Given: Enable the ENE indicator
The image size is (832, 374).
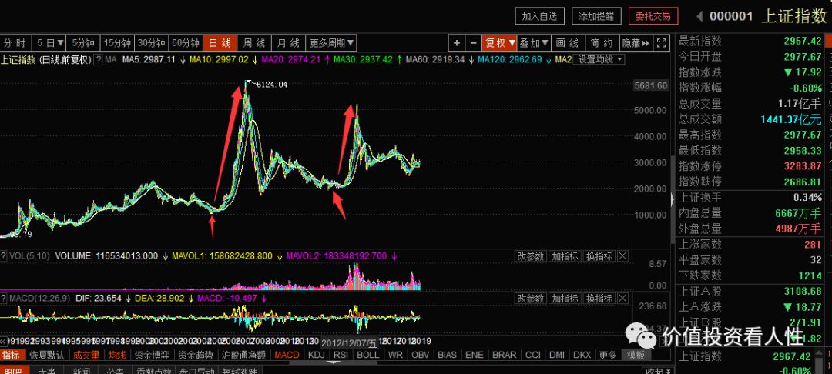Looking at the screenshot, I should 474,355.
